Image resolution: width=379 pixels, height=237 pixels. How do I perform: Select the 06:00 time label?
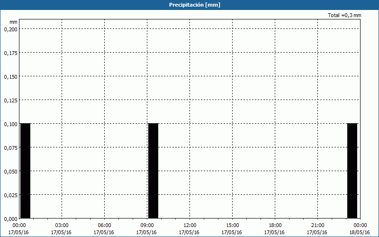pyautogui.click(x=104, y=226)
